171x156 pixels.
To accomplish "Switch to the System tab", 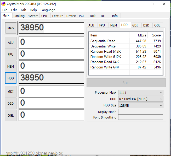I will point(33,16).
